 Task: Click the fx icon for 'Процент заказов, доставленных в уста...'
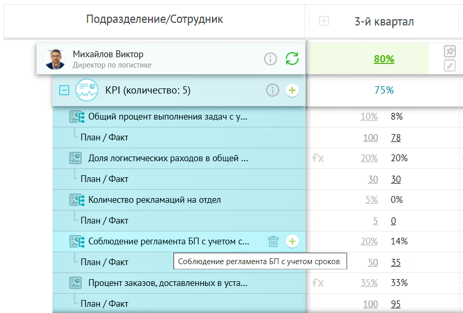(319, 282)
